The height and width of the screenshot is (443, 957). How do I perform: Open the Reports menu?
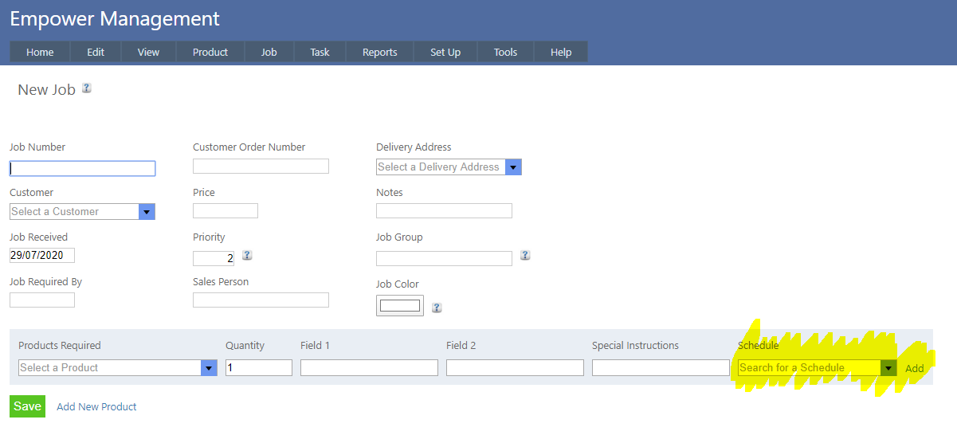click(379, 53)
